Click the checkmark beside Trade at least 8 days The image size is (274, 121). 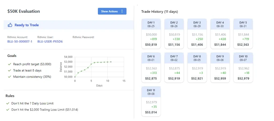(10, 70)
